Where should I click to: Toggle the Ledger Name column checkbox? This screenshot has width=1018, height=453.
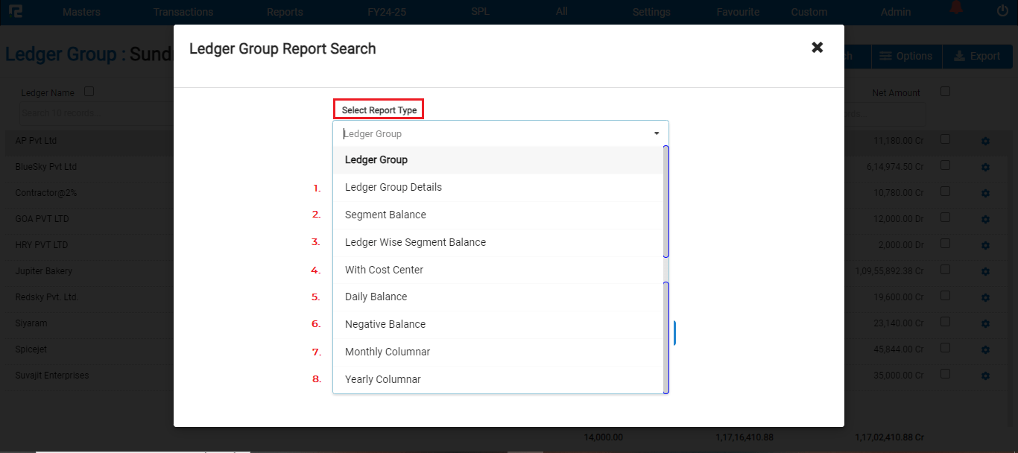click(89, 92)
